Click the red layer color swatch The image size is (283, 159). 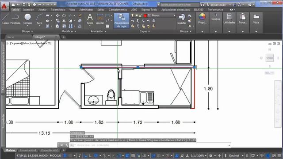point(145,15)
